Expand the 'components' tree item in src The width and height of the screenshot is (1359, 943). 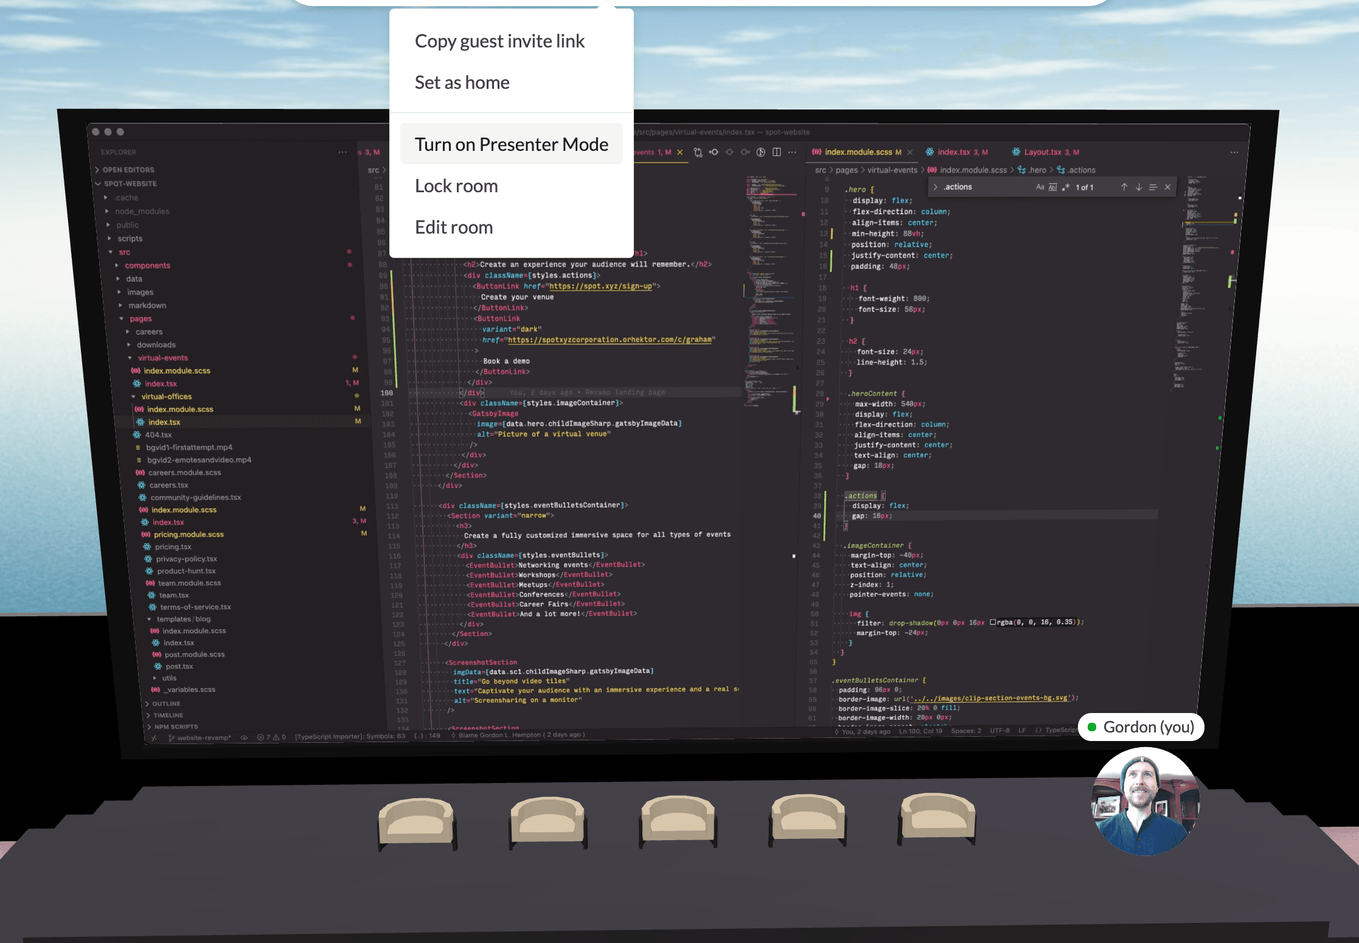click(x=117, y=265)
